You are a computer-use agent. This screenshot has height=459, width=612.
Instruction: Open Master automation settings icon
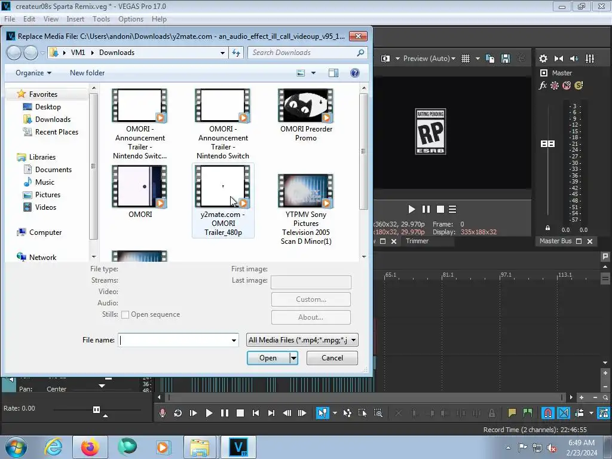point(555,85)
